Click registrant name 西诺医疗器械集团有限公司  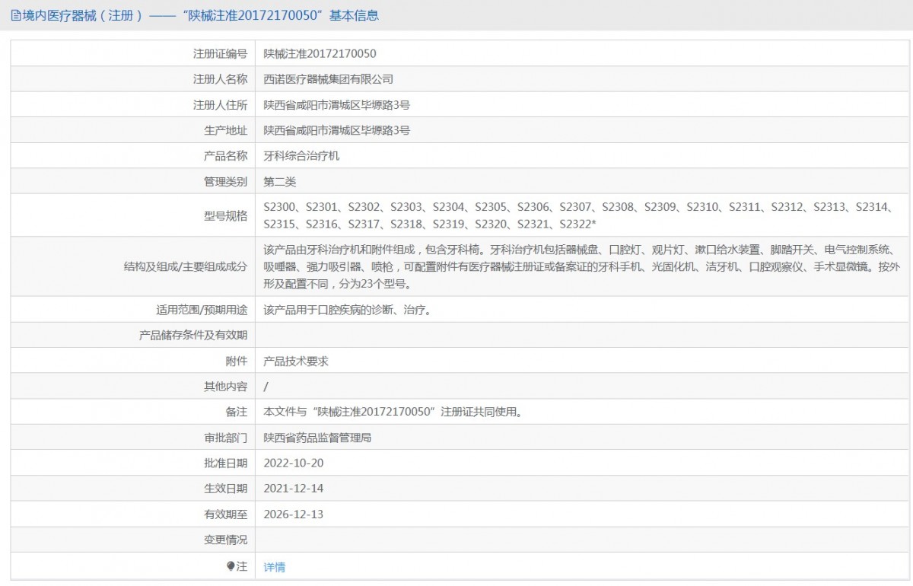(328, 79)
